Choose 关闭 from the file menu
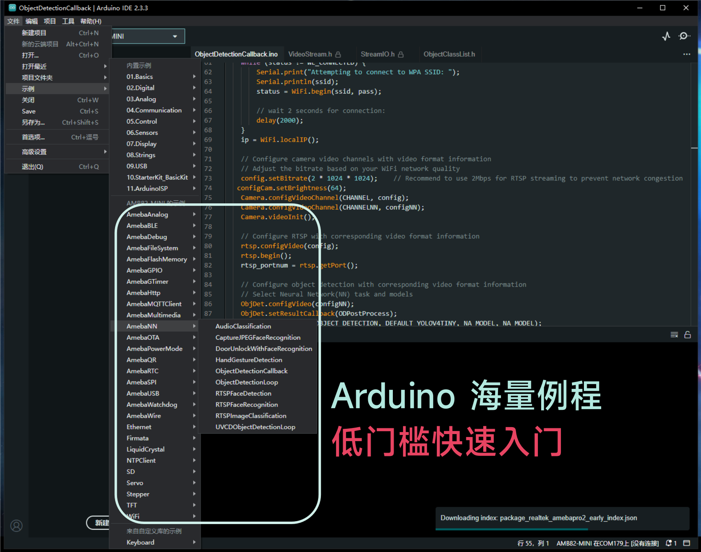The width and height of the screenshot is (701, 552). pyautogui.click(x=58, y=100)
